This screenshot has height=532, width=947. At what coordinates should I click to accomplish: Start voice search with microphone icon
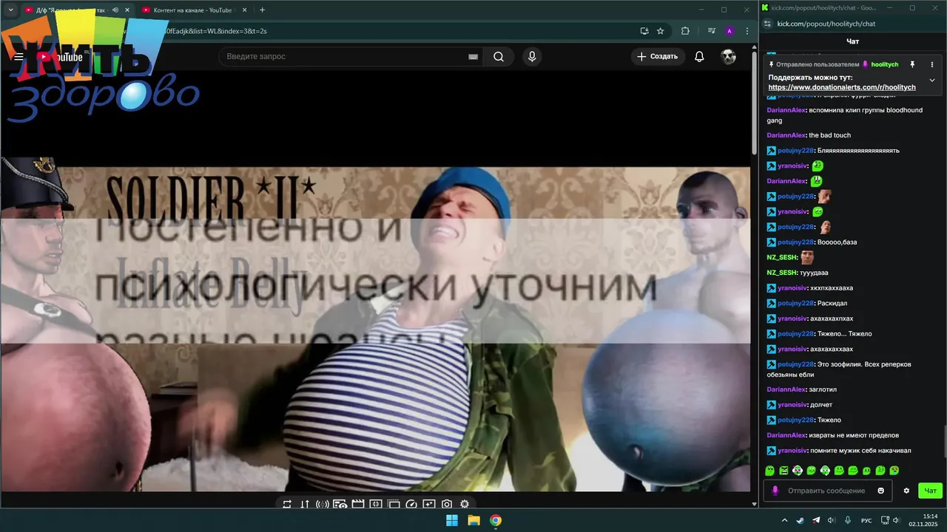click(531, 57)
